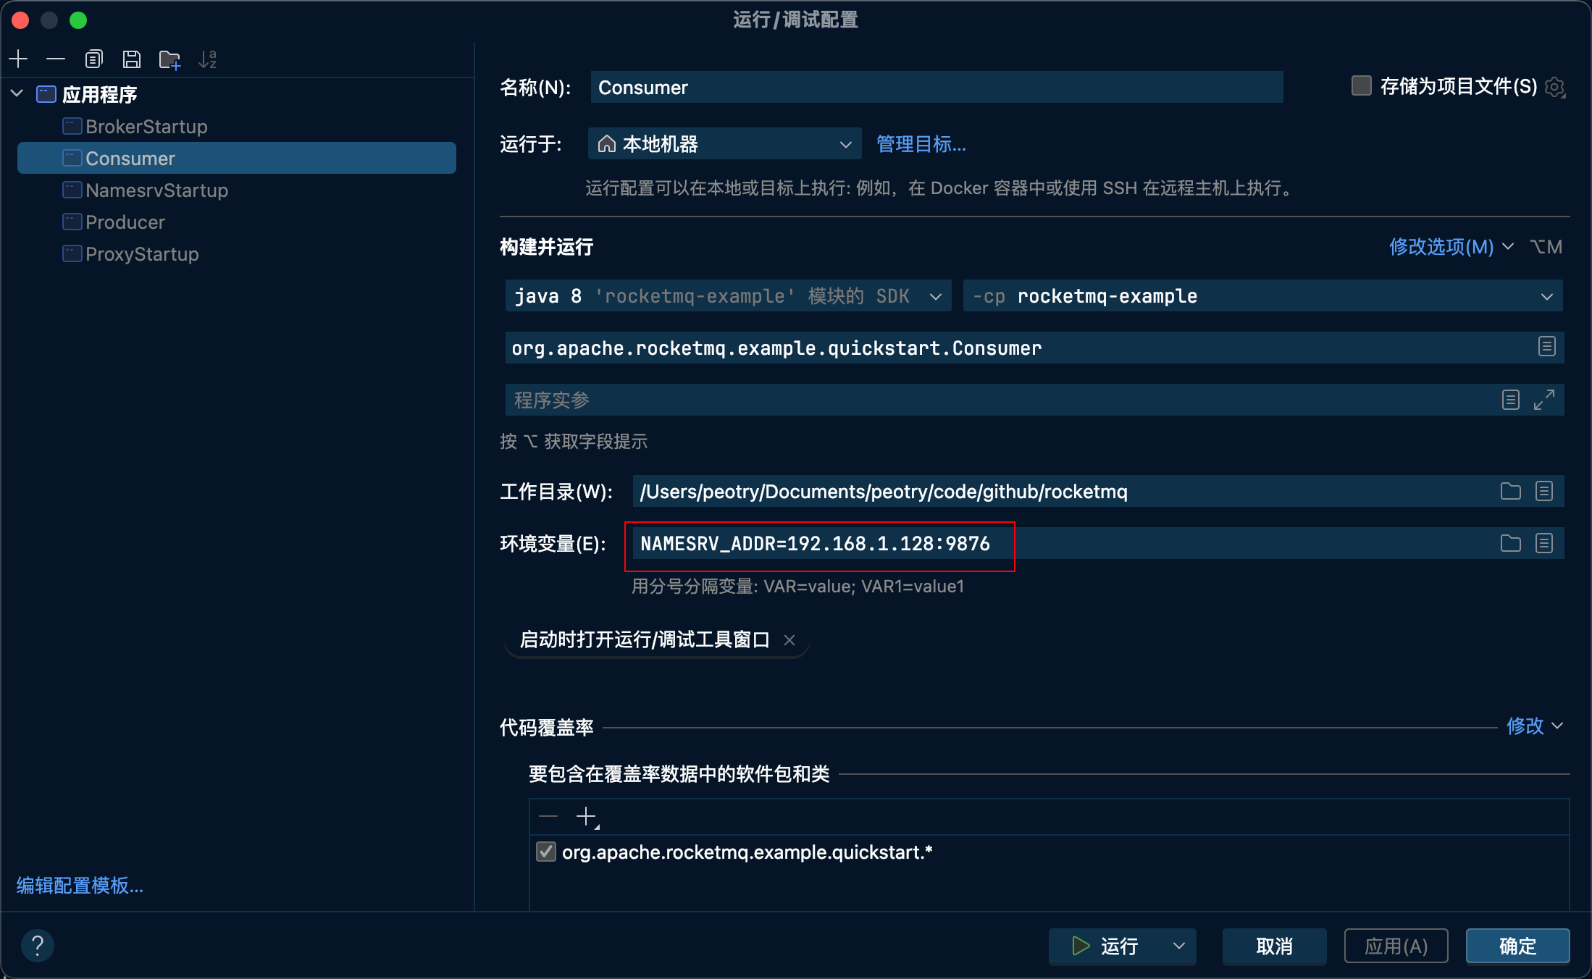Viewport: 1592px width, 979px height.
Task: Focus the 名称 field containing Consumer
Action: 937,88
